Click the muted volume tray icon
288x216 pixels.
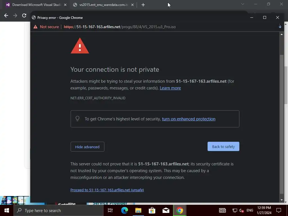(x=241, y=210)
